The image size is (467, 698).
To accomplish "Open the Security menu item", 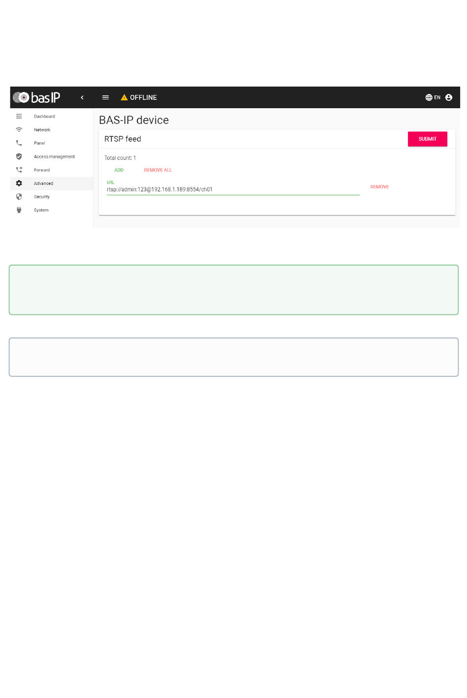I will (42, 197).
